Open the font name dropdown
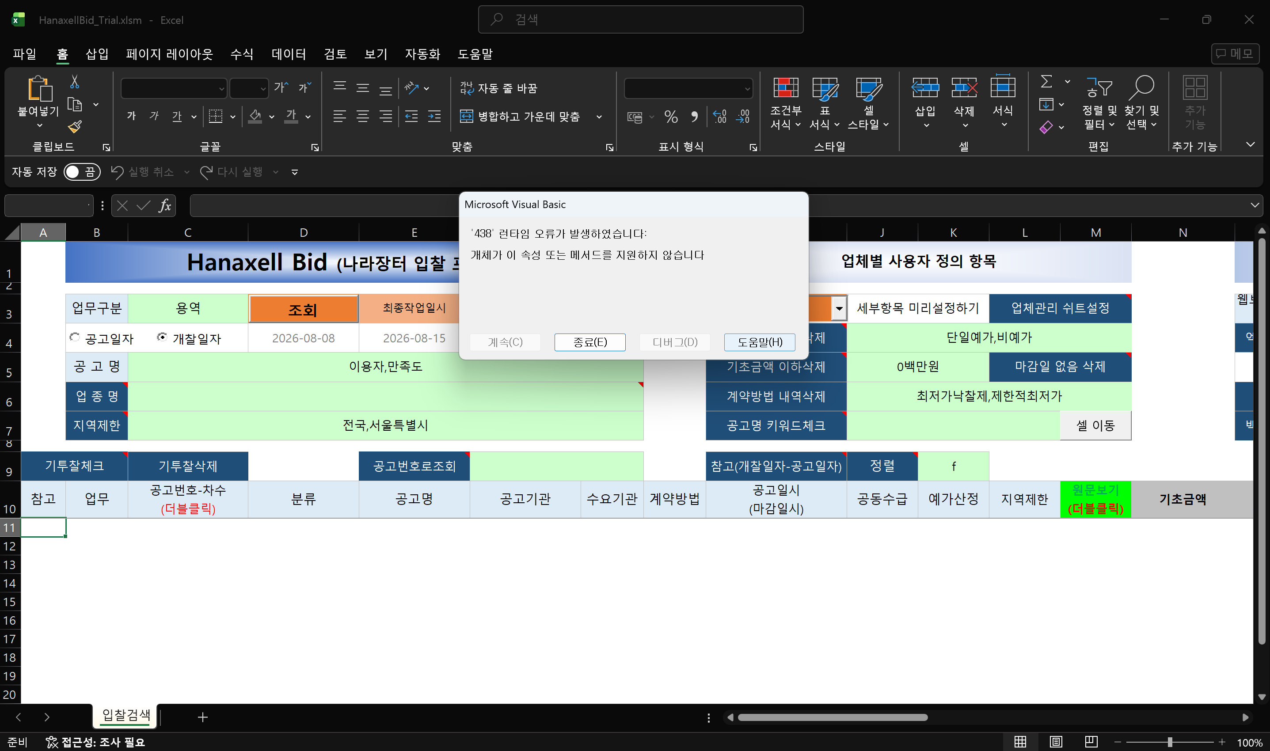Viewport: 1270px width, 751px height. tap(221, 88)
